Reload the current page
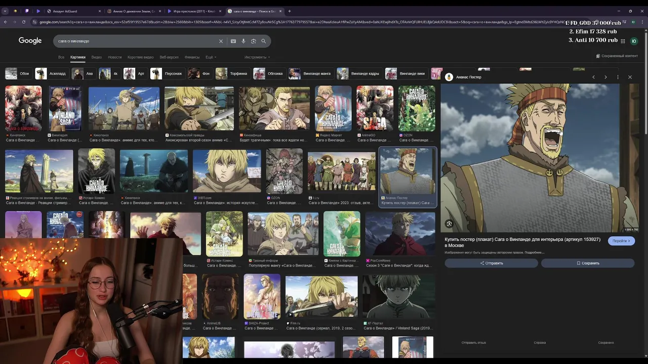Viewport: 648px width, 364px height. coord(24,22)
